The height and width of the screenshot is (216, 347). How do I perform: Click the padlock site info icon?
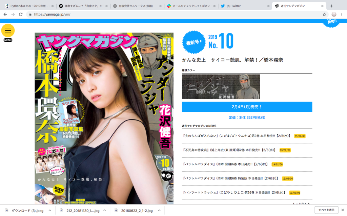coord(30,15)
